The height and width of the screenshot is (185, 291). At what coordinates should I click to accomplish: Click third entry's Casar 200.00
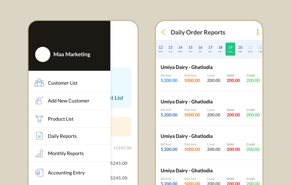[x=214, y=149]
